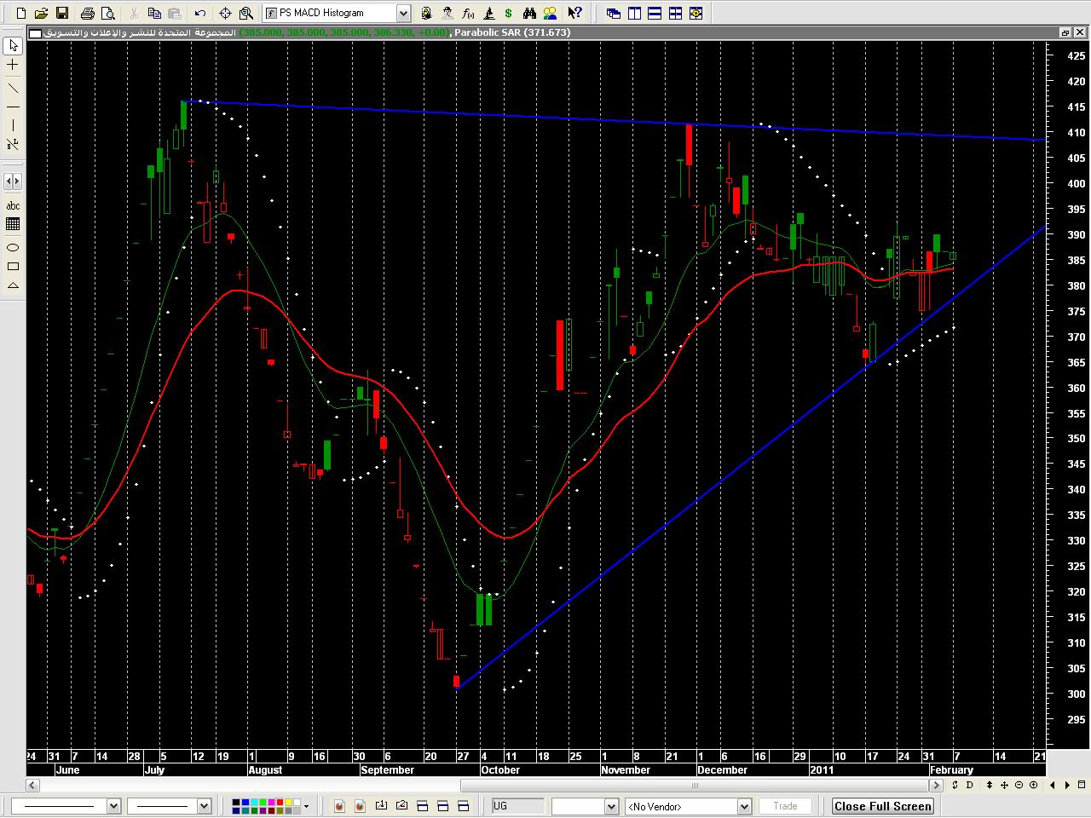Open the f(x) Indicator Builder

468,13
